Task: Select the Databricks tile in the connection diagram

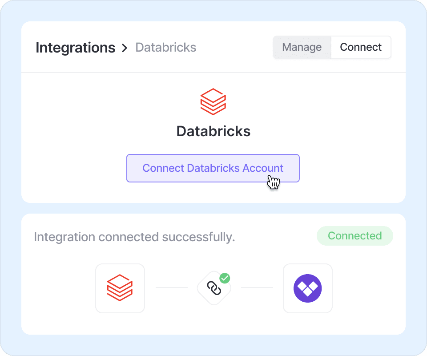Action: (120, 288)
